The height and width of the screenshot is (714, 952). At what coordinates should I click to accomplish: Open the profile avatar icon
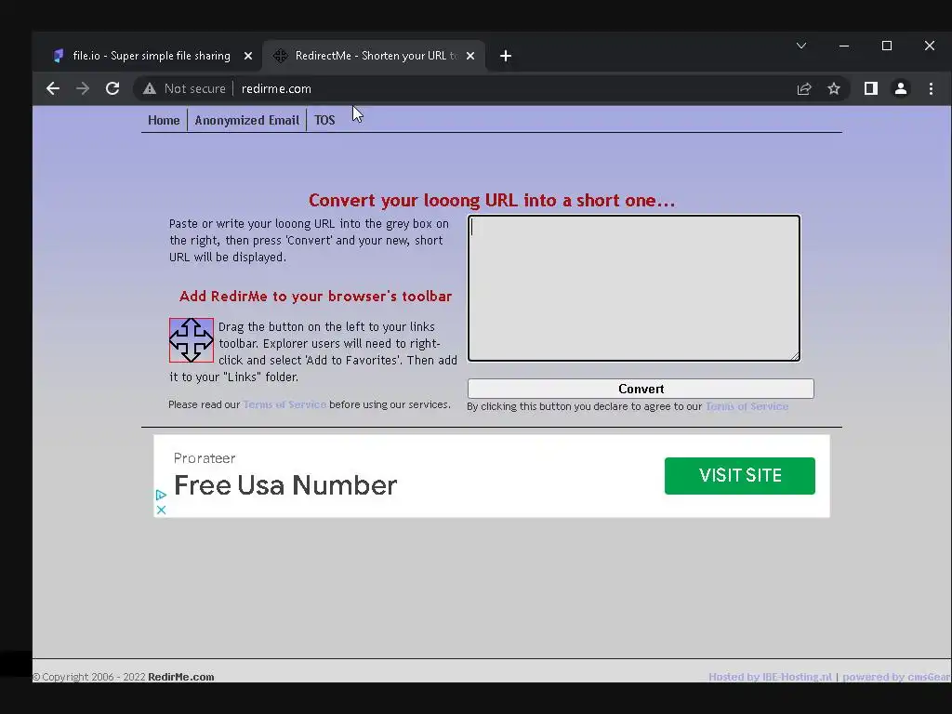pos(900,88)
